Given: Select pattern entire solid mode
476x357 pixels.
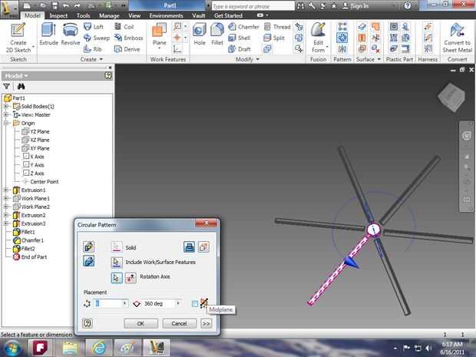Looking at the screenshot, I should [88, 261].
